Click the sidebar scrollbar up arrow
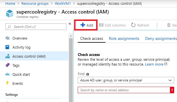The image size is (177, 102). (x=71, y=36)
